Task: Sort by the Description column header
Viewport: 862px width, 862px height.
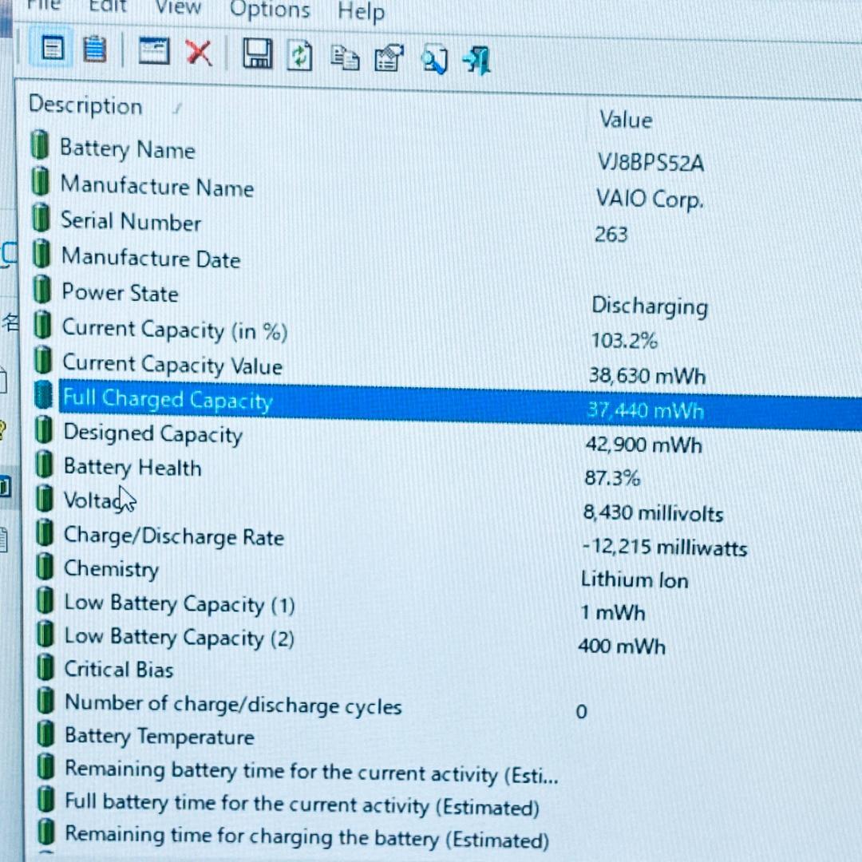Action: 85,106
